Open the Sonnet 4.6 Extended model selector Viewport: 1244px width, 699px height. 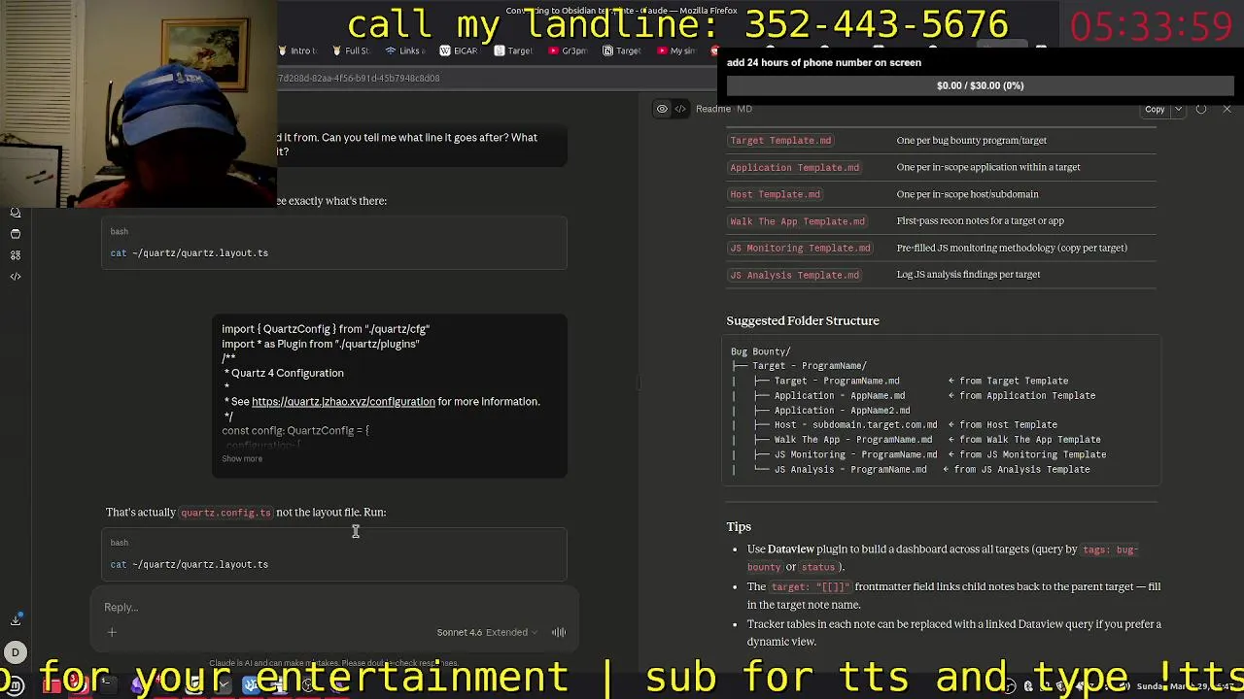487,632
